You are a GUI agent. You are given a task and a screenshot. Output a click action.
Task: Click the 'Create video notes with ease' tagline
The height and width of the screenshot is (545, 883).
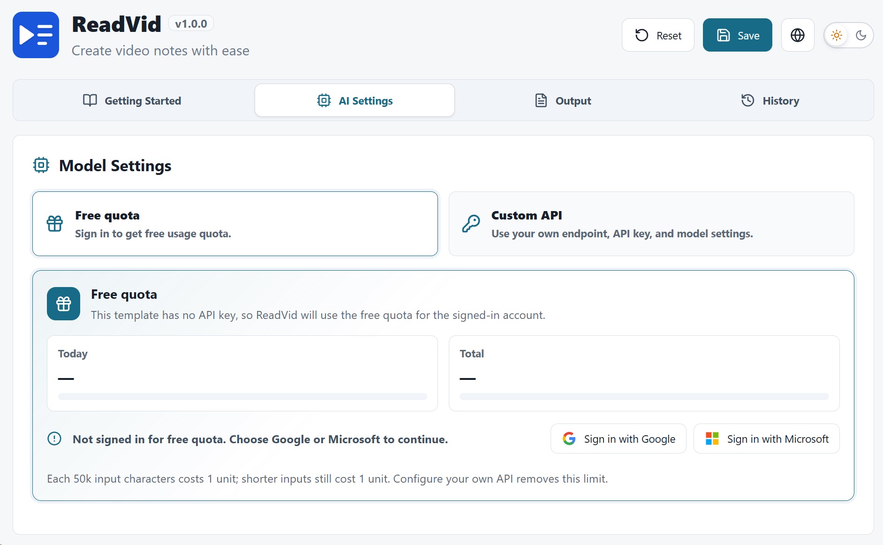click(x=160, y=51)
